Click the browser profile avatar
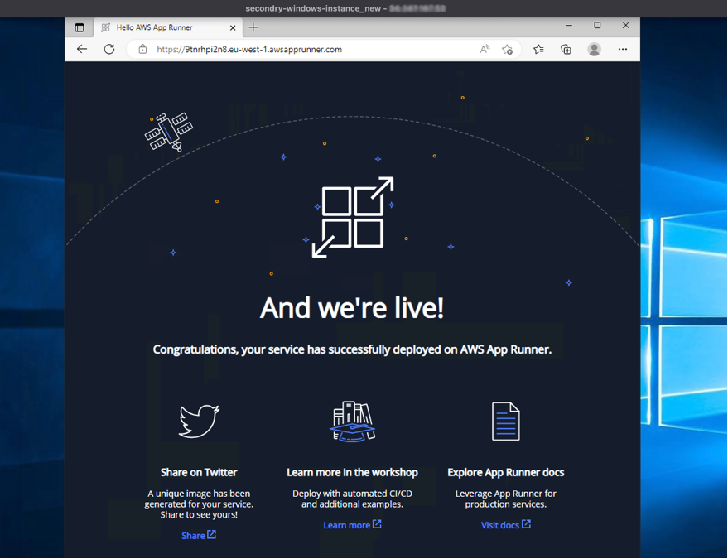Screen dimensions: 728x559 click(595, 49)
